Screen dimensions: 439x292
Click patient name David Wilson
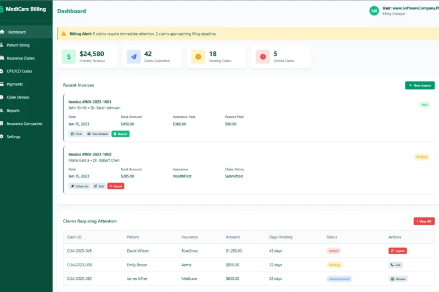click(x=138, y=251)
